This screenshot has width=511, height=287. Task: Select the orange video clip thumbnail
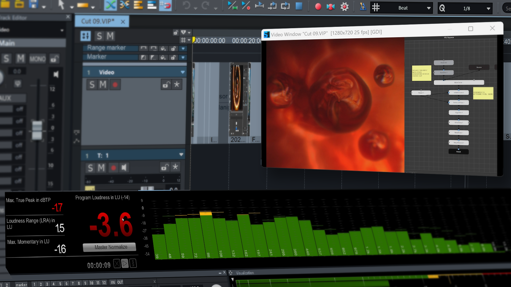tap(236, 88)
